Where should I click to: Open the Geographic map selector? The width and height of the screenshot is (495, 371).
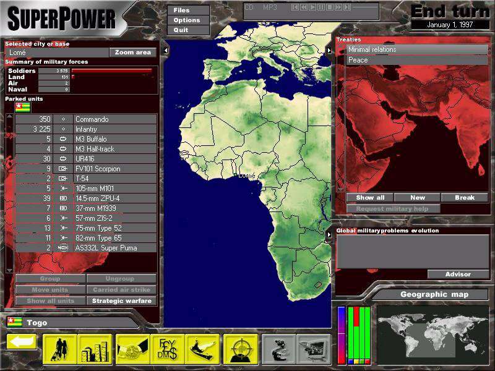point(434,294)
